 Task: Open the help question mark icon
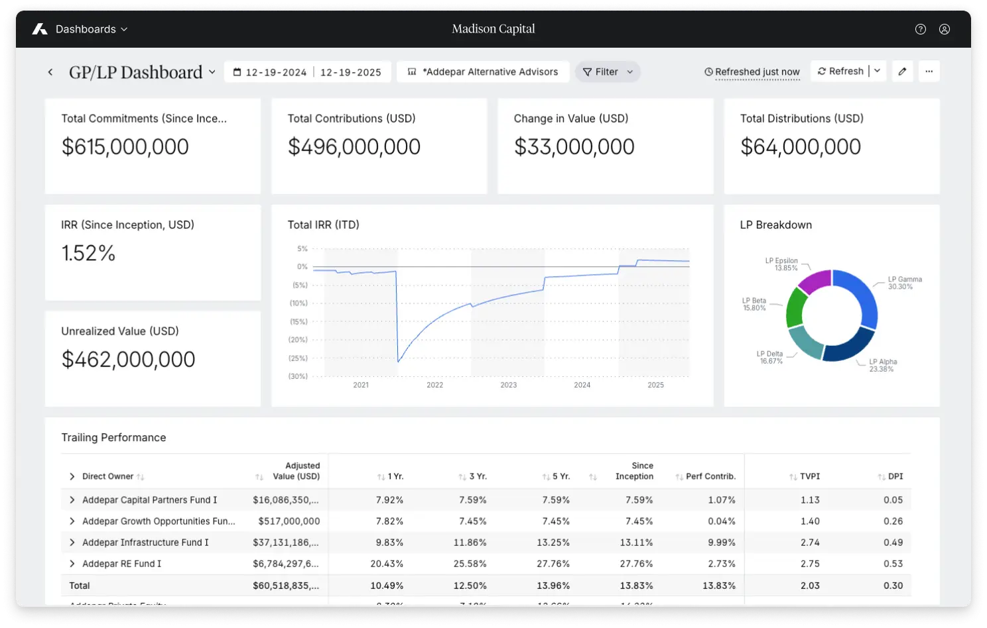[x=921, y=29]
